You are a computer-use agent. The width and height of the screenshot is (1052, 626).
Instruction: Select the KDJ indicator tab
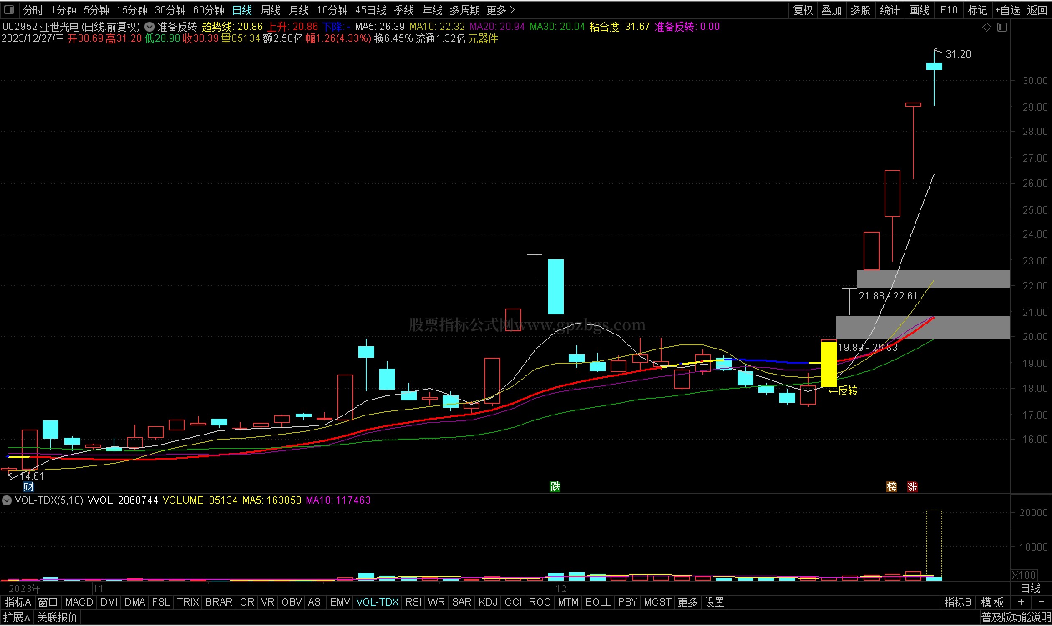click(488, 602)
